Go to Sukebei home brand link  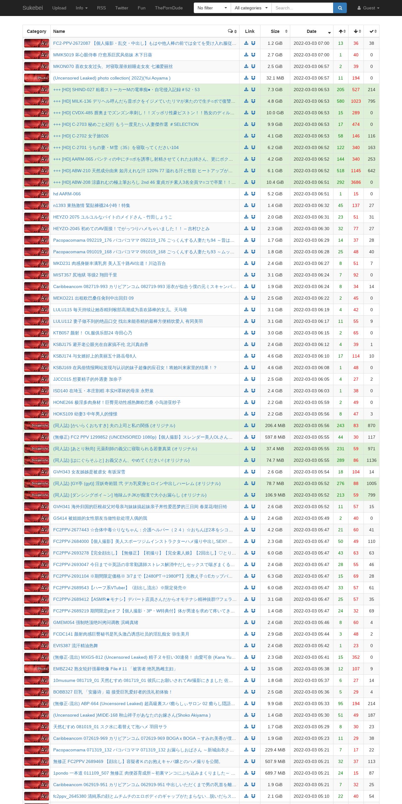tap(33, 8)
